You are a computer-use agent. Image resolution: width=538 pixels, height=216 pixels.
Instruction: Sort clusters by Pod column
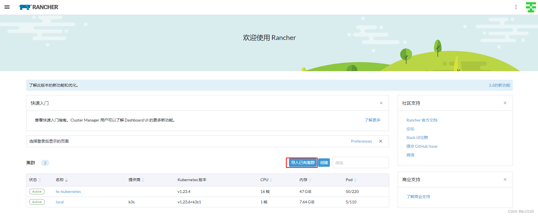point(351,180)
